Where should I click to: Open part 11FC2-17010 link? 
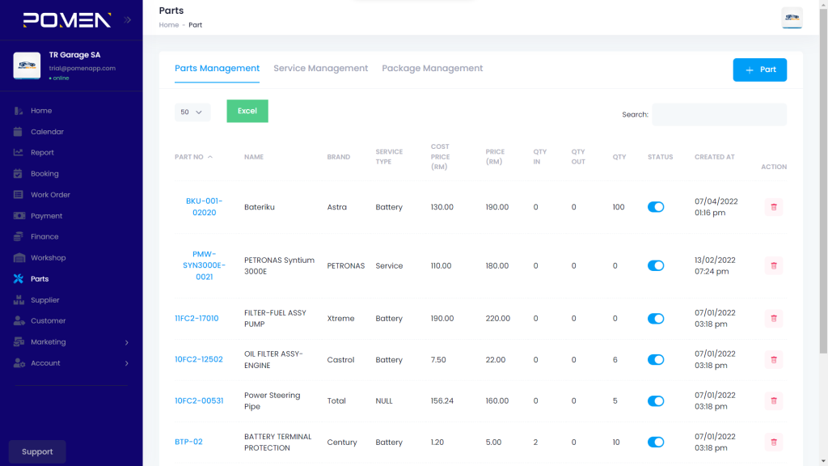[x=196, y=318]
